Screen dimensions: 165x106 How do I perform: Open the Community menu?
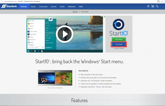tap(43, 7)
